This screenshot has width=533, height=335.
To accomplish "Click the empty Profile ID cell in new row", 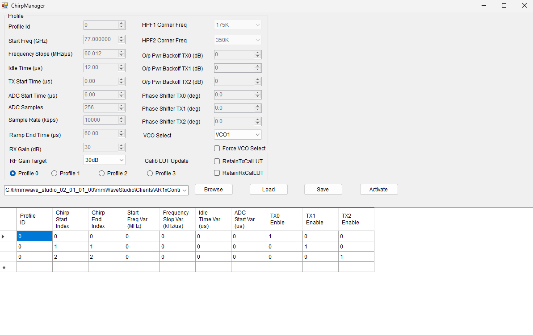I will tap(34, 267).
